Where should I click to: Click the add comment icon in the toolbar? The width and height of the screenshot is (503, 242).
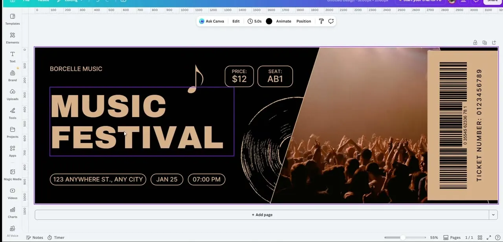331,21
